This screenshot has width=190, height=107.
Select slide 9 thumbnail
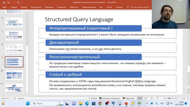click(14, 62)
